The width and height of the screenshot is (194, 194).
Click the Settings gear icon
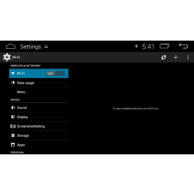[x=7, y=57]
